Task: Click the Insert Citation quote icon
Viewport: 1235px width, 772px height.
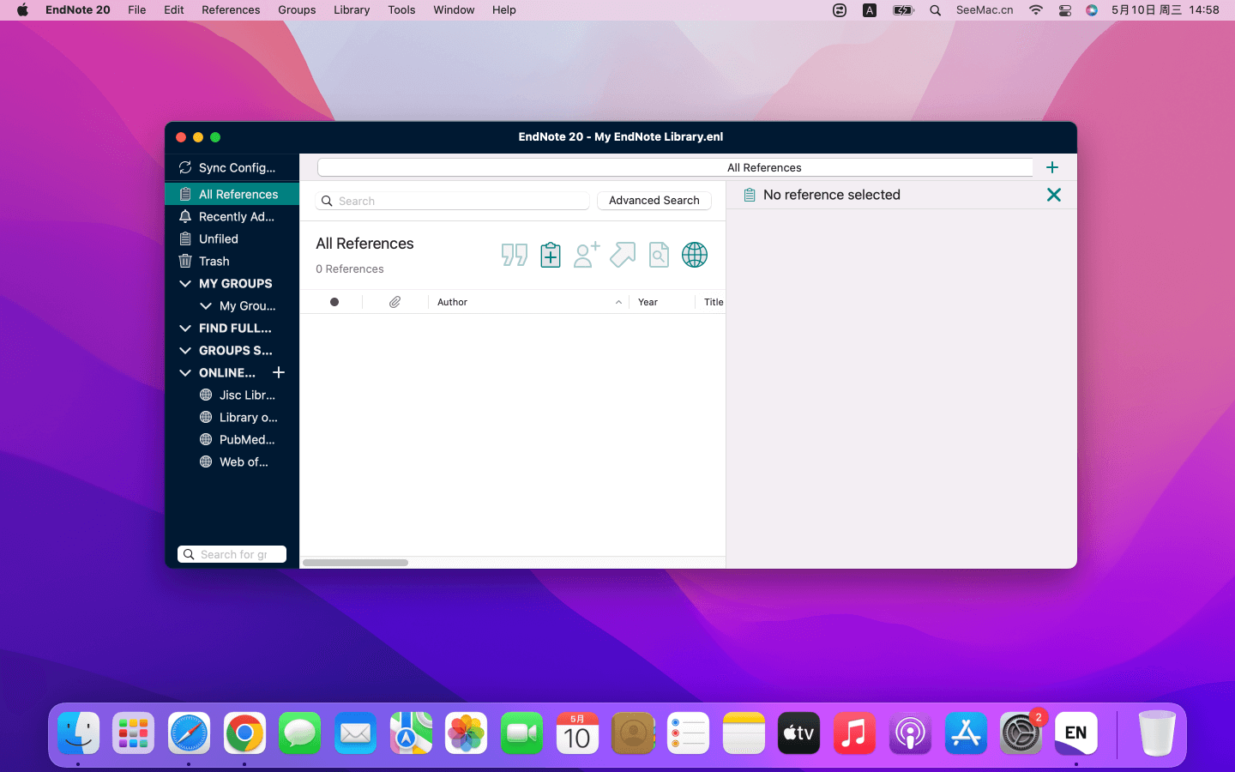Action: coord(514,255)
